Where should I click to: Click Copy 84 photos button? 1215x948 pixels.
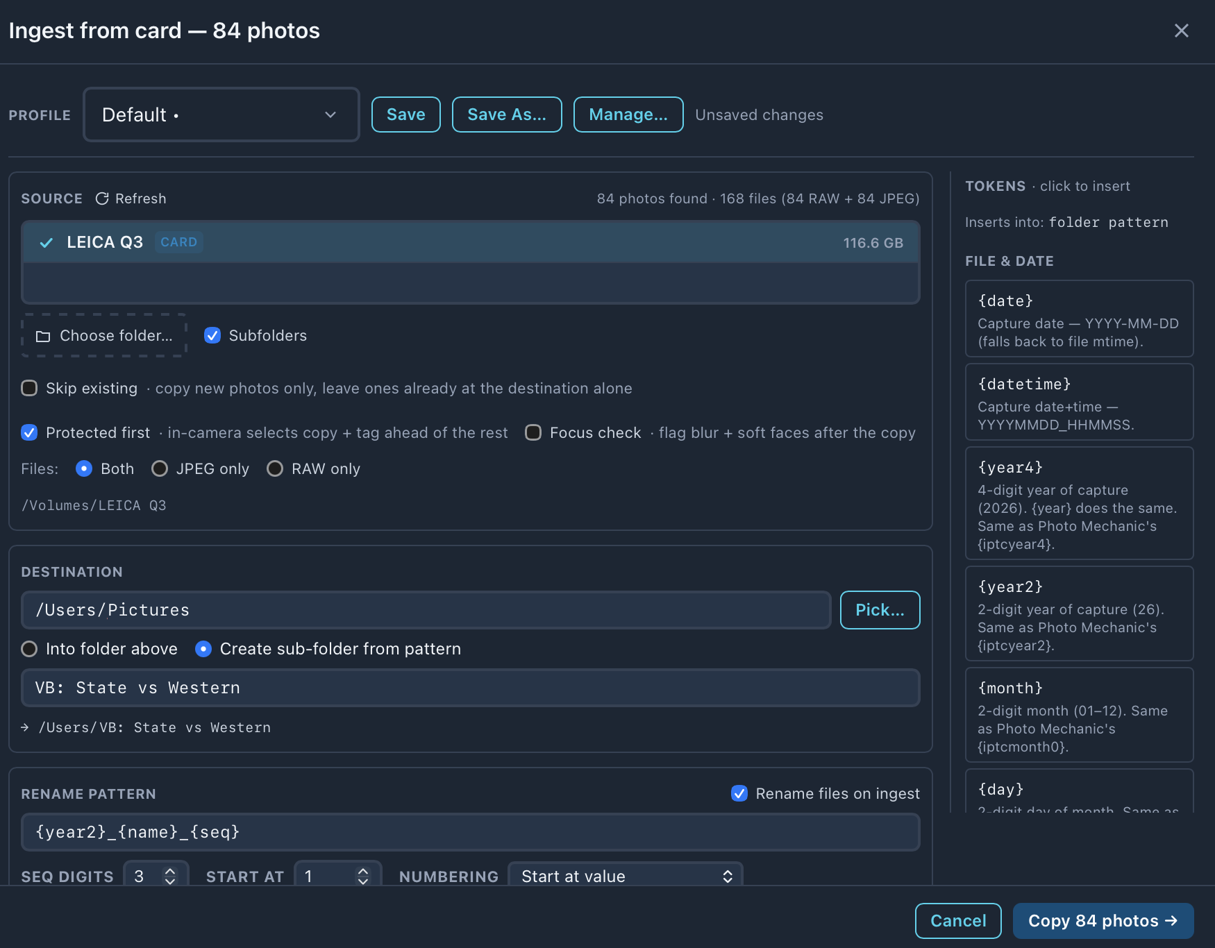[1103, 921]
